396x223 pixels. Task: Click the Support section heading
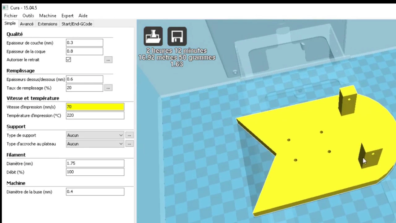tap(16, 126)
